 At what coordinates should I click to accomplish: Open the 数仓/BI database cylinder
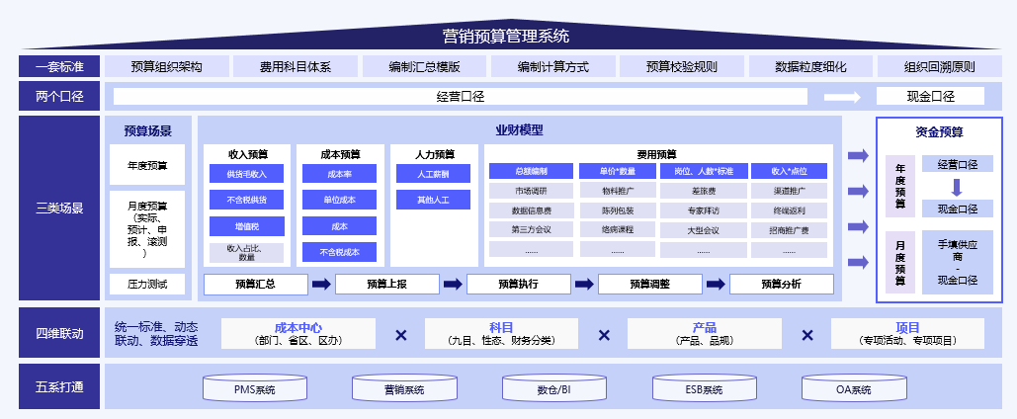coord(553,387)
